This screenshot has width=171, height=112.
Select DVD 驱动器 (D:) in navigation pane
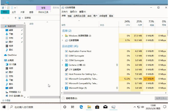(x=15, y=96)
